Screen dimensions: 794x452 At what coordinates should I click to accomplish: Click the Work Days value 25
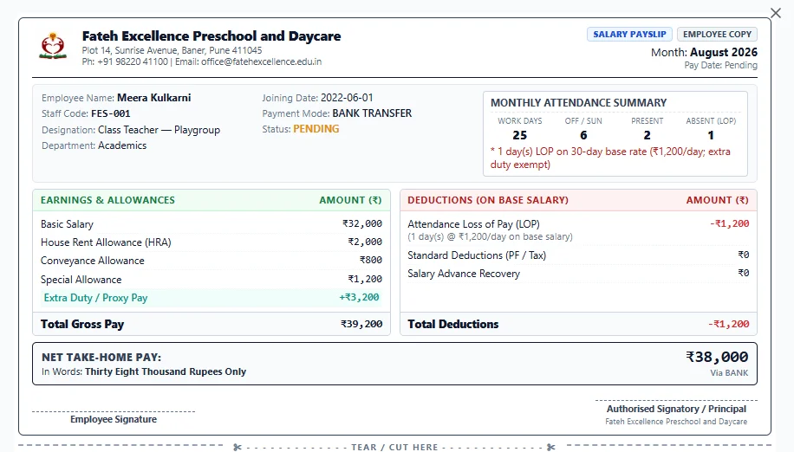point(519,135)
